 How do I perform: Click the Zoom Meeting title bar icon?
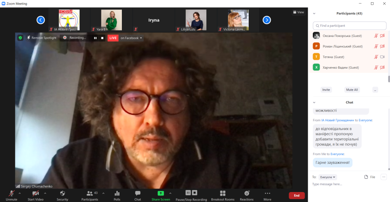[x=3, y=3]
